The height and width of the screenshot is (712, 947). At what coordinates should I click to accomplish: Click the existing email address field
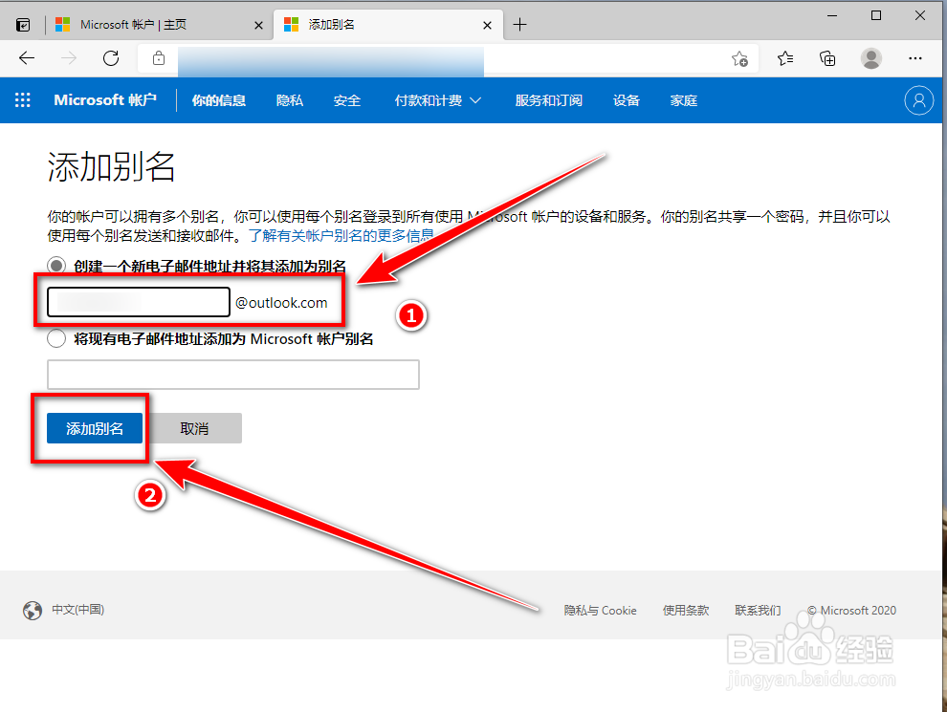click(233, 375)
